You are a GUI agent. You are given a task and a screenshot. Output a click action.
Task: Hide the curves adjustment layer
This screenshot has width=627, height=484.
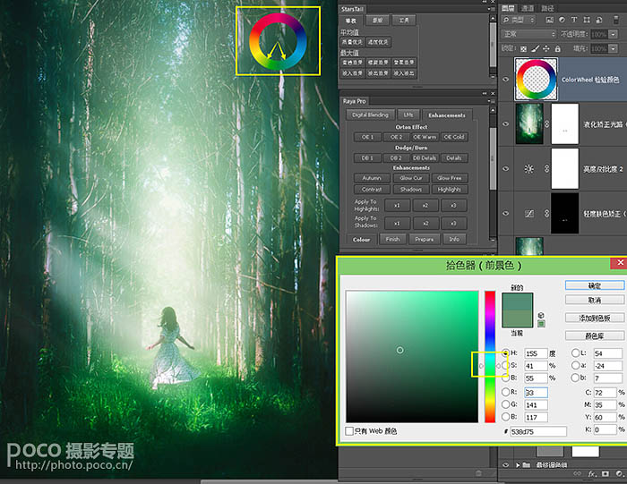[505, 213]
